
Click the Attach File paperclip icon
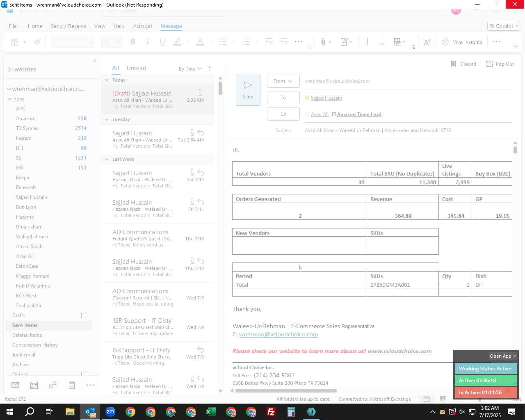coord(323,42)
